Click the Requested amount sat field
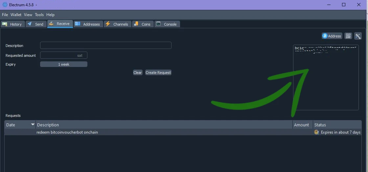This screenshot has width=368, height=172. click(x=63, y=55)
